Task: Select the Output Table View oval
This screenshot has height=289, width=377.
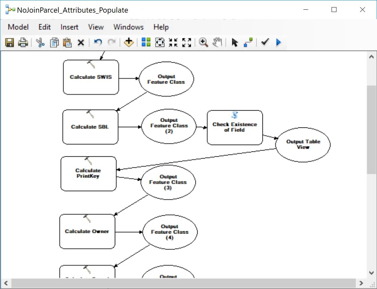Action: coord(303,145)
